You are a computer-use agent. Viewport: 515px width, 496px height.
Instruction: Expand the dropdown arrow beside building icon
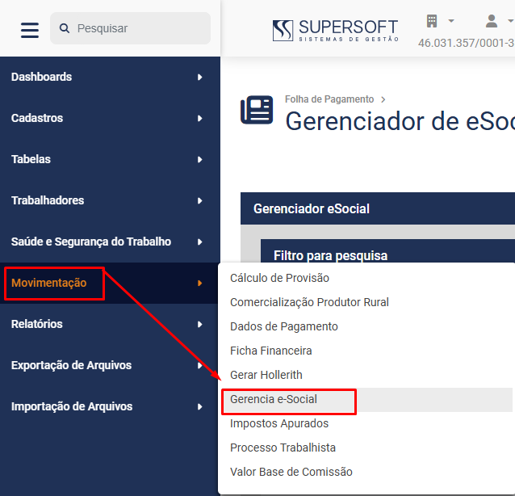(x=451, y=21)
